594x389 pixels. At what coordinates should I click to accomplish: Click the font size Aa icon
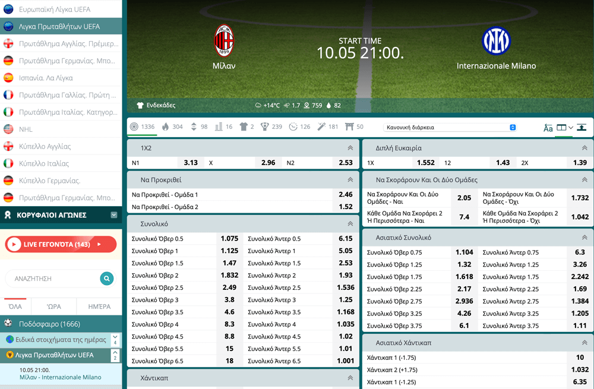pos(548,128)
